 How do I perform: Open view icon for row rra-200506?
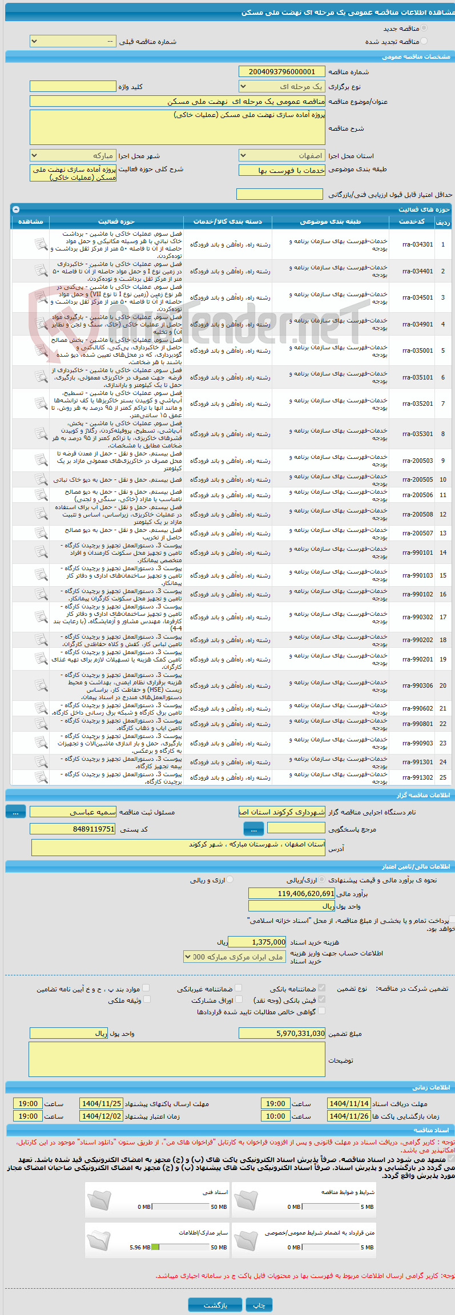[41, 495]
